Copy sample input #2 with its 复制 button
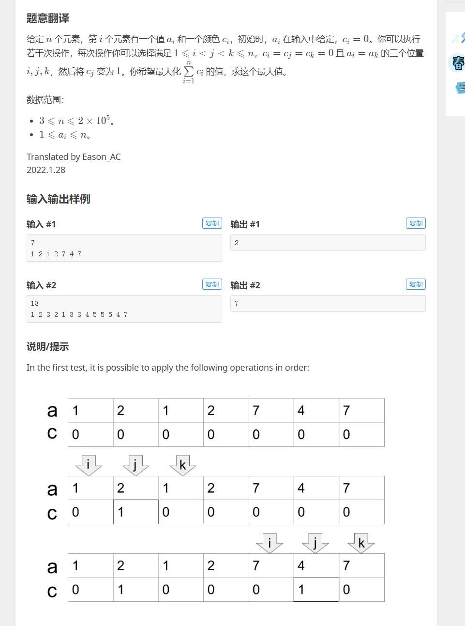The width and height of the screenshot is (465, 626). (212, 284)
